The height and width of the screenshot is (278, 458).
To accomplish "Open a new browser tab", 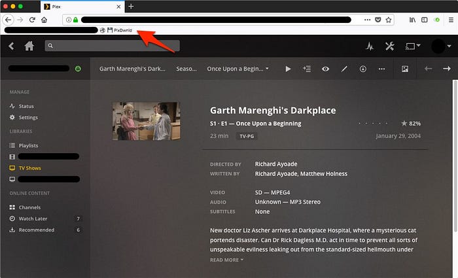I will coord(131,7).
